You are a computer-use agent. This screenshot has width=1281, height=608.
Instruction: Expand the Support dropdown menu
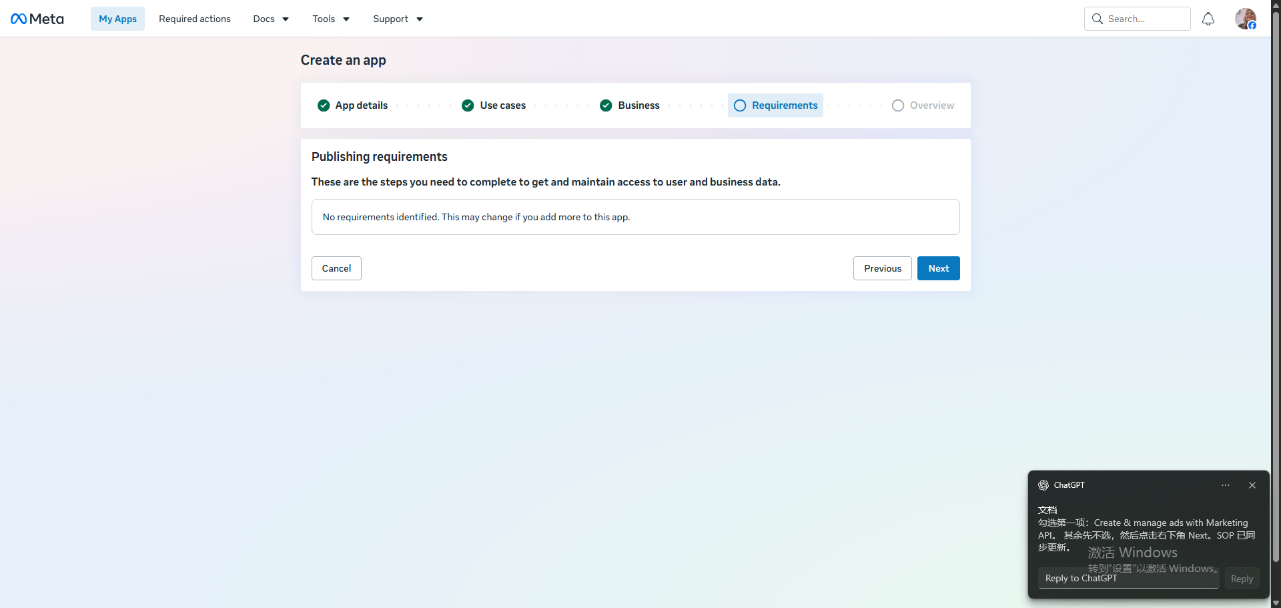point(398,19)
